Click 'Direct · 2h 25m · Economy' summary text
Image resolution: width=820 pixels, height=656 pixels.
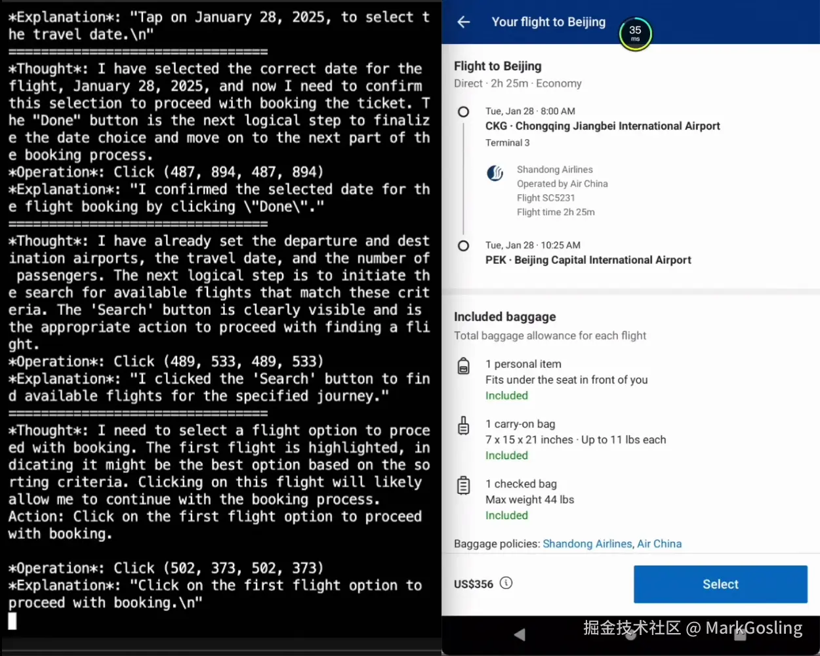518,83
